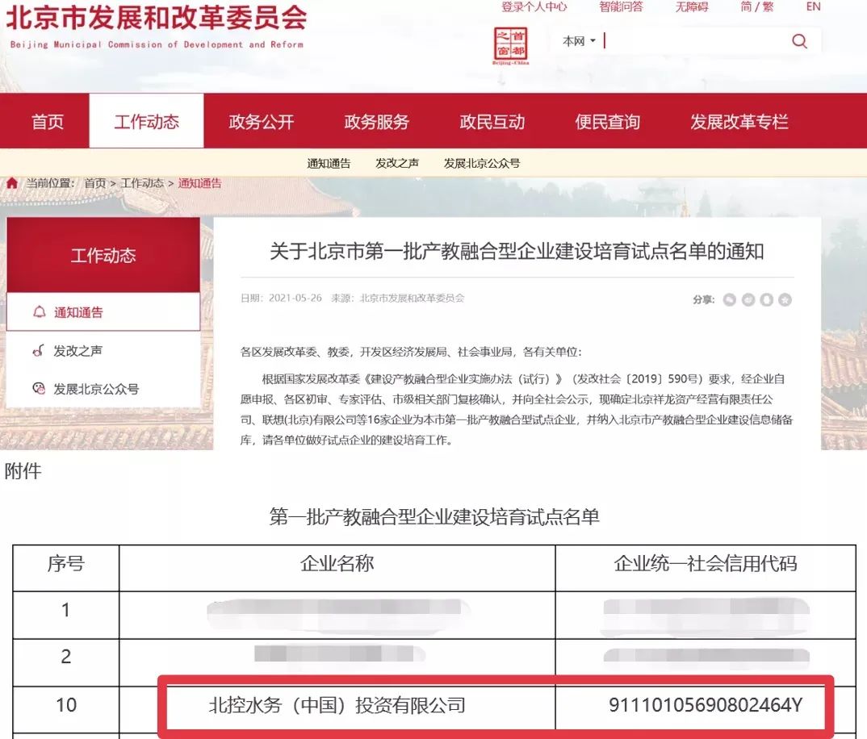Open the 便民查询 navigation menu
This screenshot has height=739, width=867.
click(x=607, y=122)
